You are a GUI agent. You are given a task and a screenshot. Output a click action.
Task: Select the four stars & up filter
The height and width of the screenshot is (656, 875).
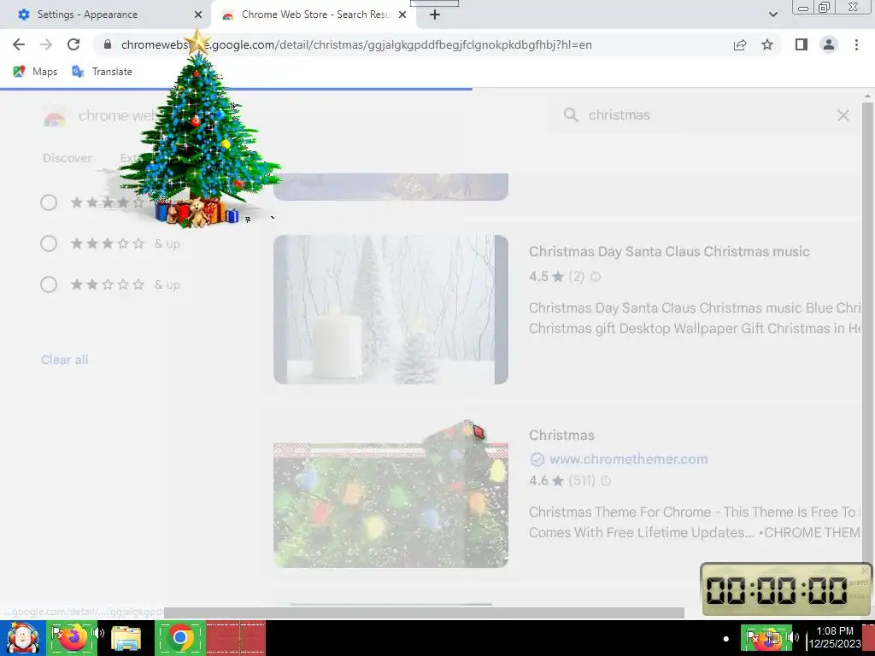click(49, 202)
